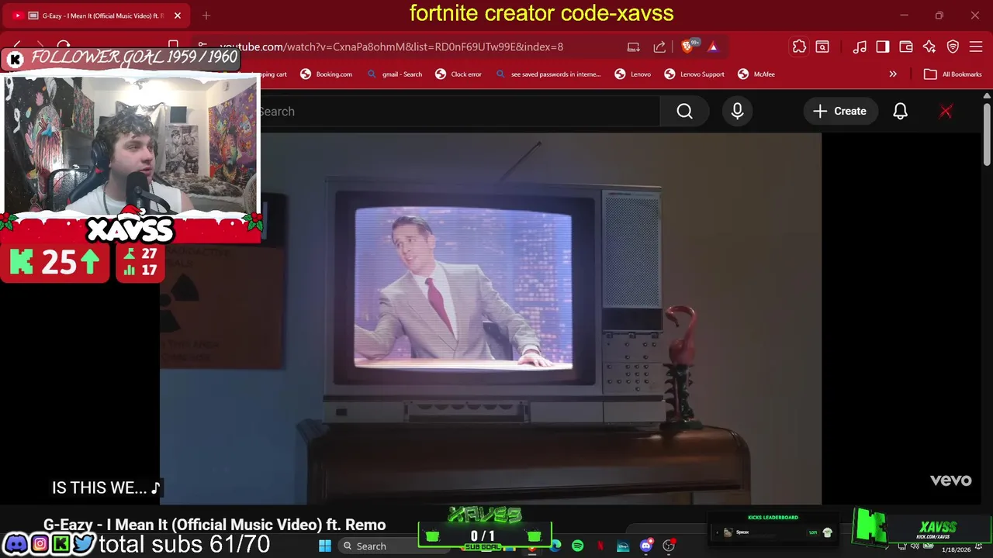
Task: Click the vevo logo on the video
Action: 950,480
